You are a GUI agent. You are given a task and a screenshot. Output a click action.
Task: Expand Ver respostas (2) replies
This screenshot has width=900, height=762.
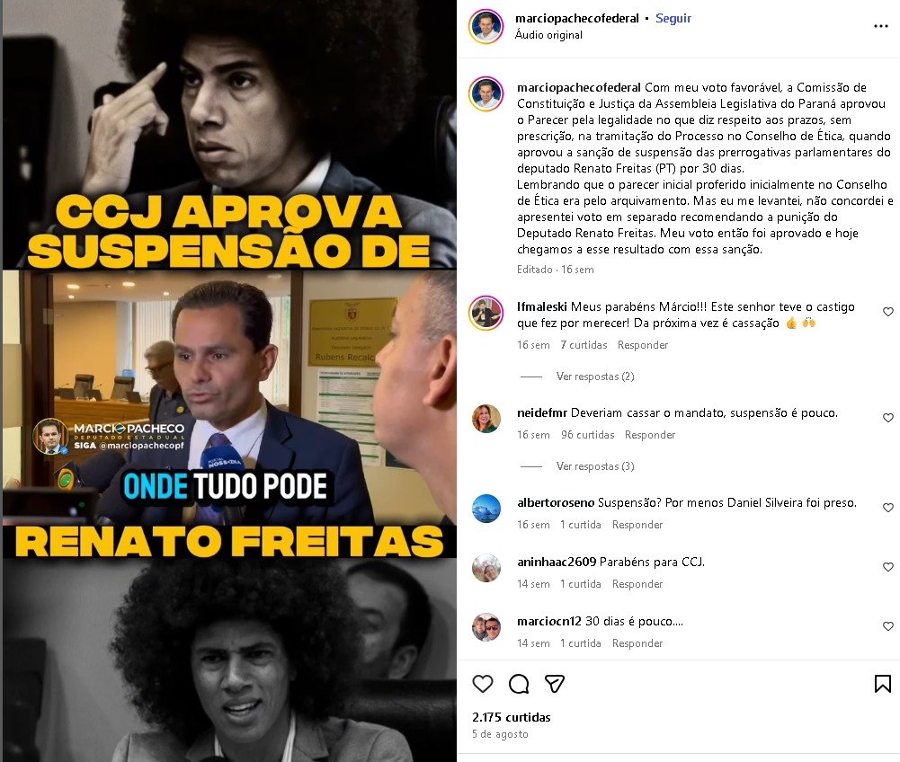pyautogui.click(x=595, y=377)
